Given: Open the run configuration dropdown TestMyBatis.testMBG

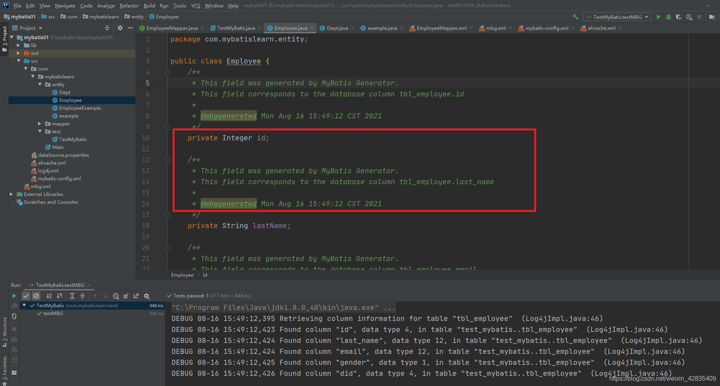Looking at the screenshot, I should (x=617, y=17).
